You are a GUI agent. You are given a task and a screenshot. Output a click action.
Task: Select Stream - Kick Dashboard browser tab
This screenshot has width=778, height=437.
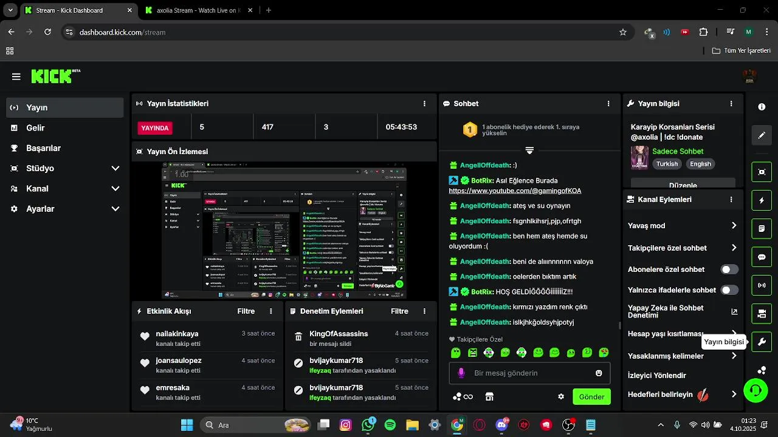(x=79, y=10)
